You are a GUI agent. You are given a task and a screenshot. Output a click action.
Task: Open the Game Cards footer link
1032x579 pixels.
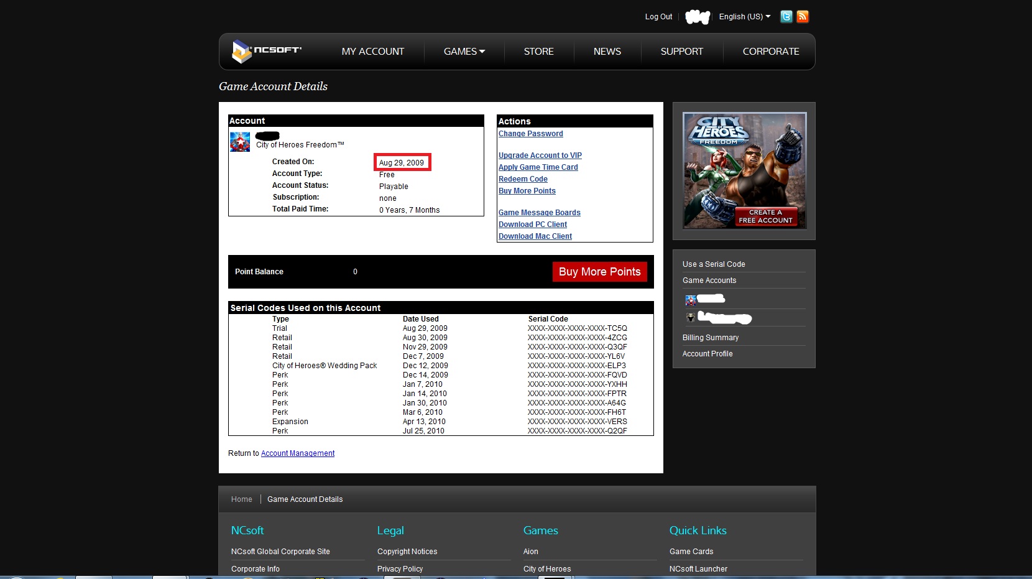tap(691, 552)
